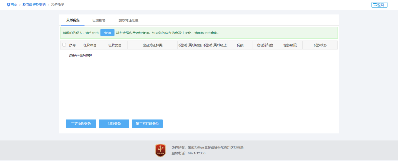Click the 应征凭证种类 column header

(x=152, y=45)
